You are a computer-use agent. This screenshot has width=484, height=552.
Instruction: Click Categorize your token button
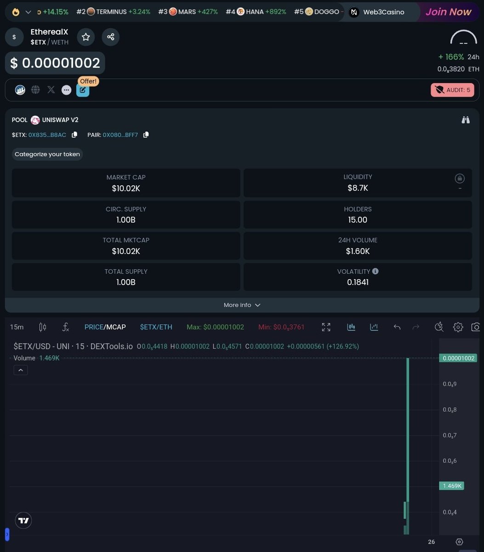tap(47, 154)
